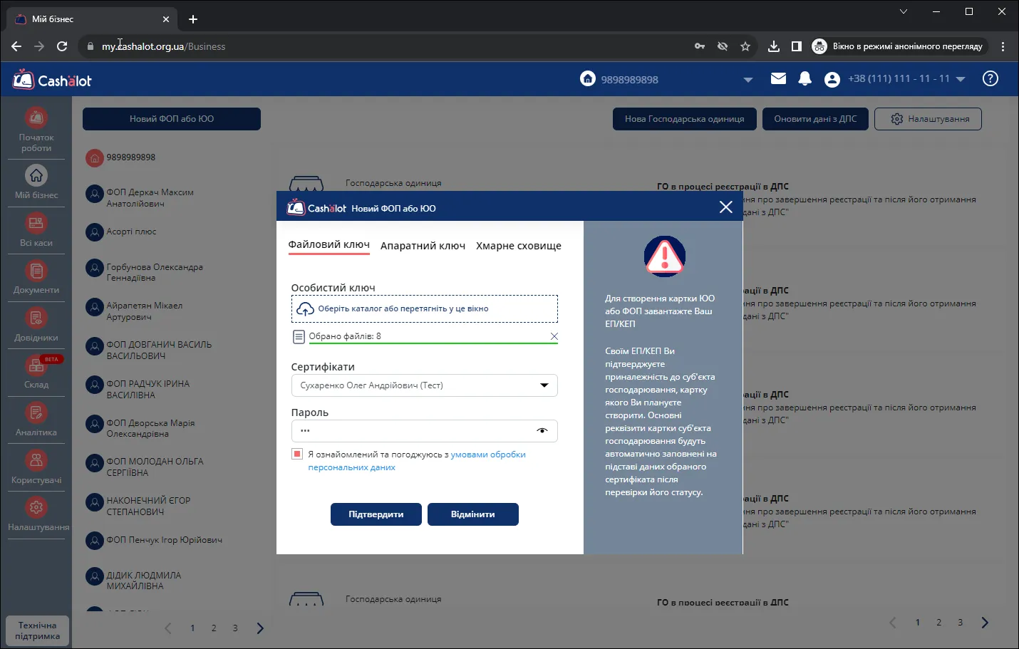Click the user profile avatar icon
Viewport: 1019px width, 649px height.
click(832, 79)
